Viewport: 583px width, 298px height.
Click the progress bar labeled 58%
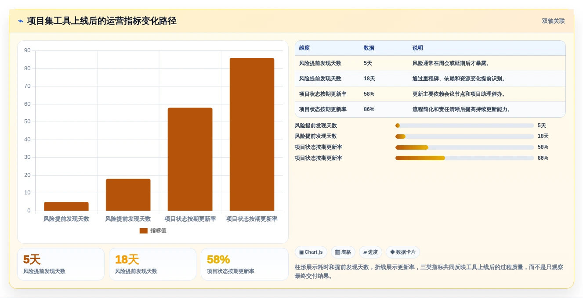(465, 147)
